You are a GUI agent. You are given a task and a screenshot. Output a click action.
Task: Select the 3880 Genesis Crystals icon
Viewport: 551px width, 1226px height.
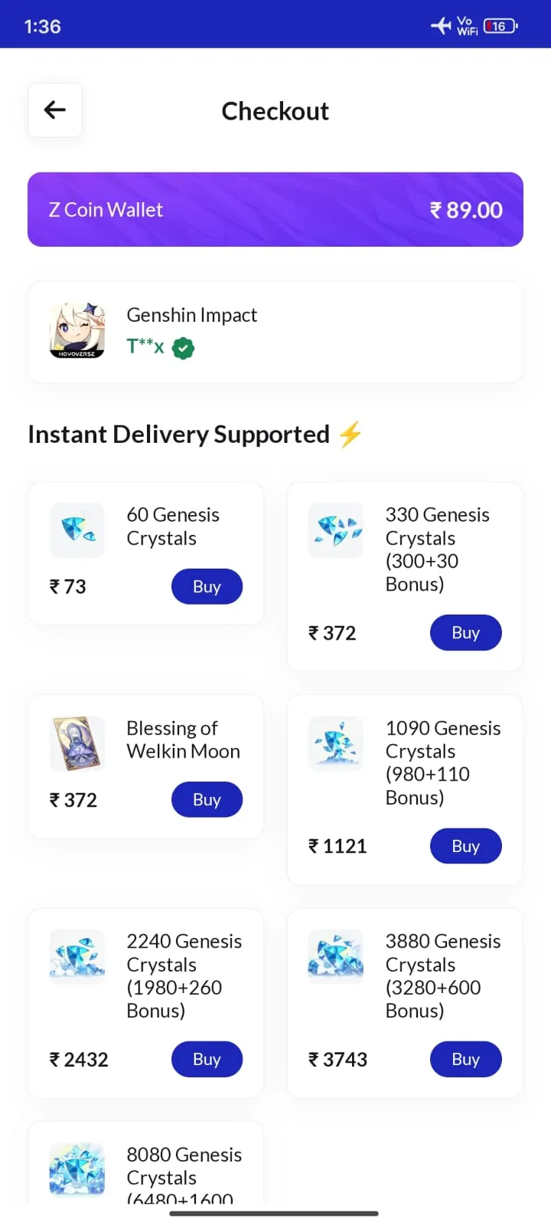[336, 956]
